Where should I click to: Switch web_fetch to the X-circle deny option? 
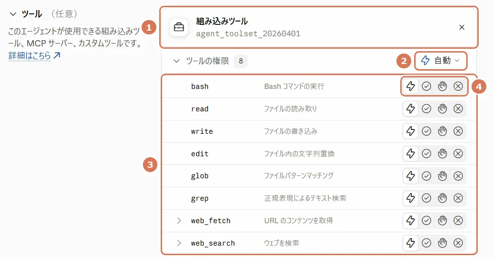tap(458, 221)
